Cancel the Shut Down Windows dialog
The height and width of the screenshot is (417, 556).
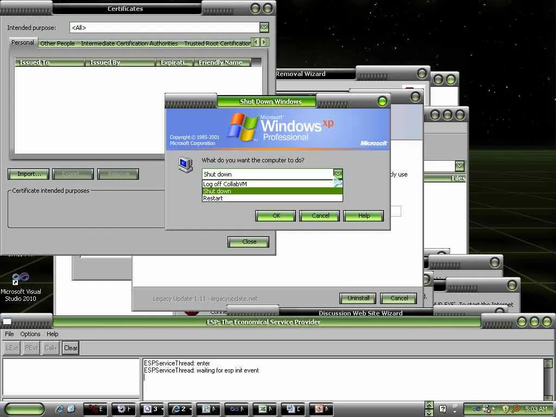320,216
